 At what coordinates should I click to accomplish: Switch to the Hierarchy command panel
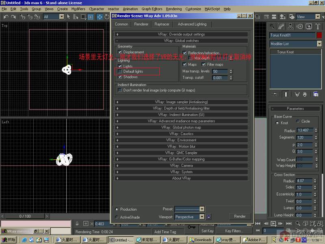click(290, 26)
